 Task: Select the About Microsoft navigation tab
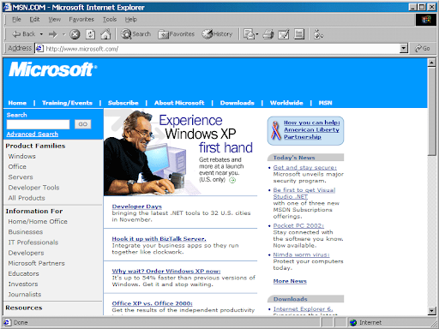tap(179, 103)
